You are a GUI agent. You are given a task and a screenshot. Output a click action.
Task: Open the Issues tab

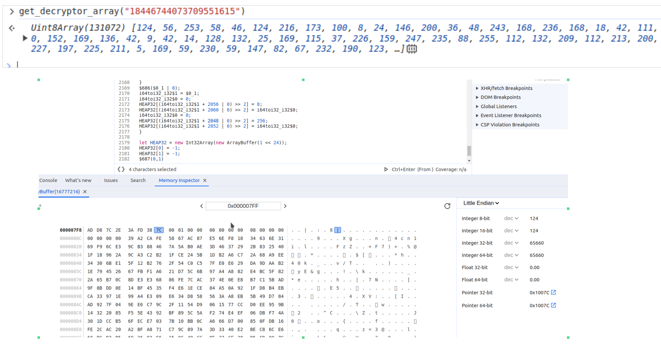pos(111,180)
